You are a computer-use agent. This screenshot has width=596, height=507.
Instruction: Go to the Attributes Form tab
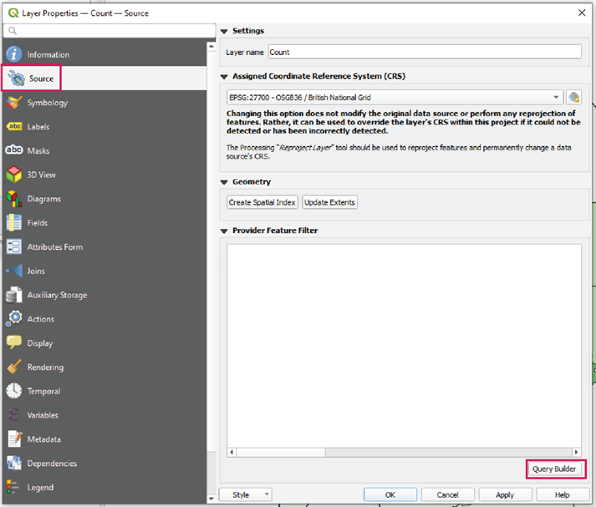(x=54, y=247)
